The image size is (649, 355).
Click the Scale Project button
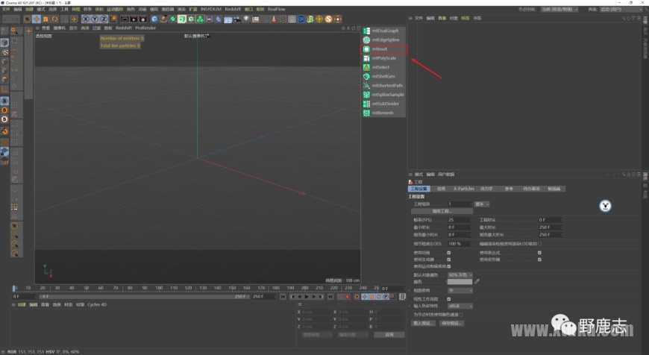coord(442,211)
